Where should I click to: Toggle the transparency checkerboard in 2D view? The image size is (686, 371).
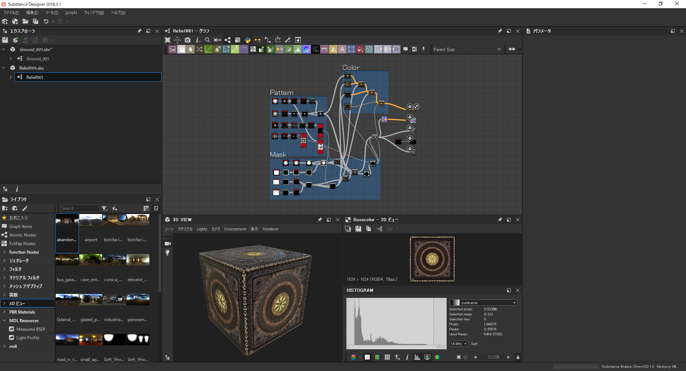click(367, 357)
